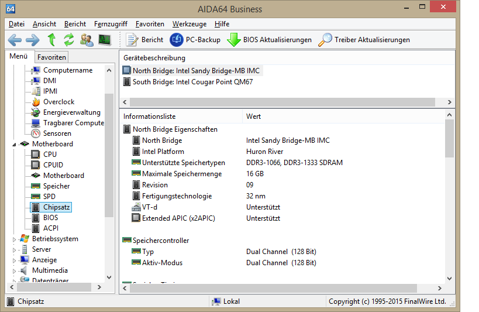Open the Datei menu
This screenshot has height=312, width=479.
tap(16, 24)
